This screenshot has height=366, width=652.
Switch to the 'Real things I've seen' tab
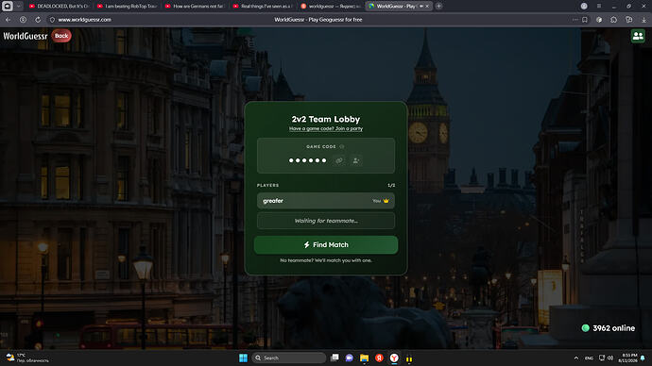tap(263, 7)
